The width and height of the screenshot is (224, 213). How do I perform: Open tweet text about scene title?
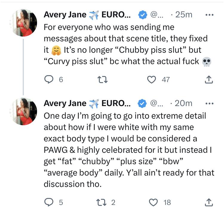tap(125, 44)
